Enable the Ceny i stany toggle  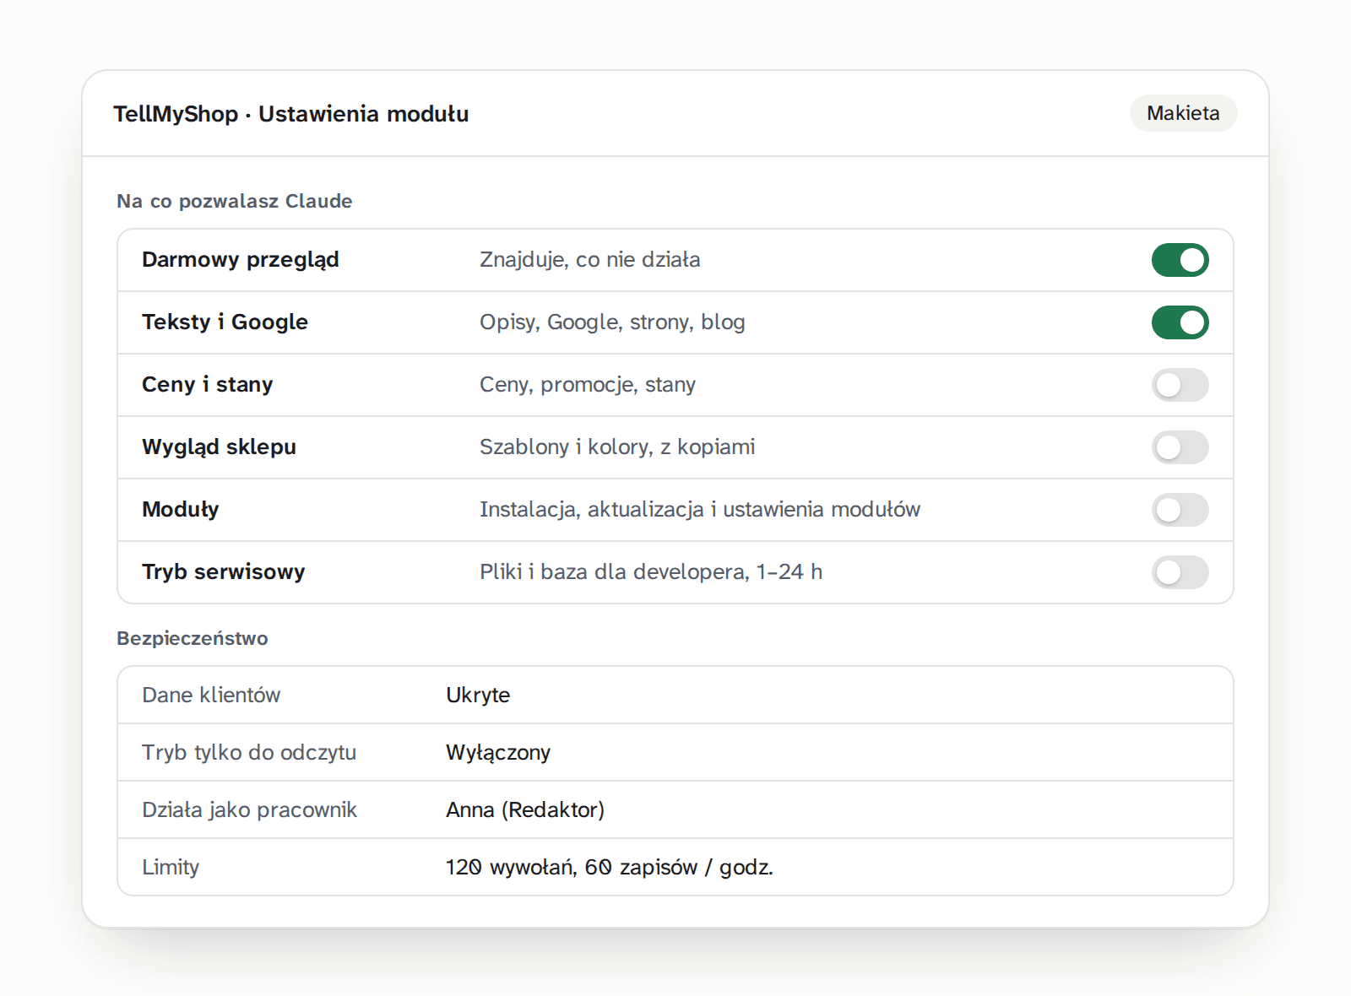[x=1180, y=385]
